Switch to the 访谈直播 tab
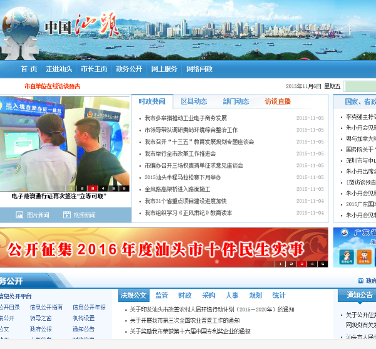The height and width of the screenshot is (349, 376). [278, 102]
